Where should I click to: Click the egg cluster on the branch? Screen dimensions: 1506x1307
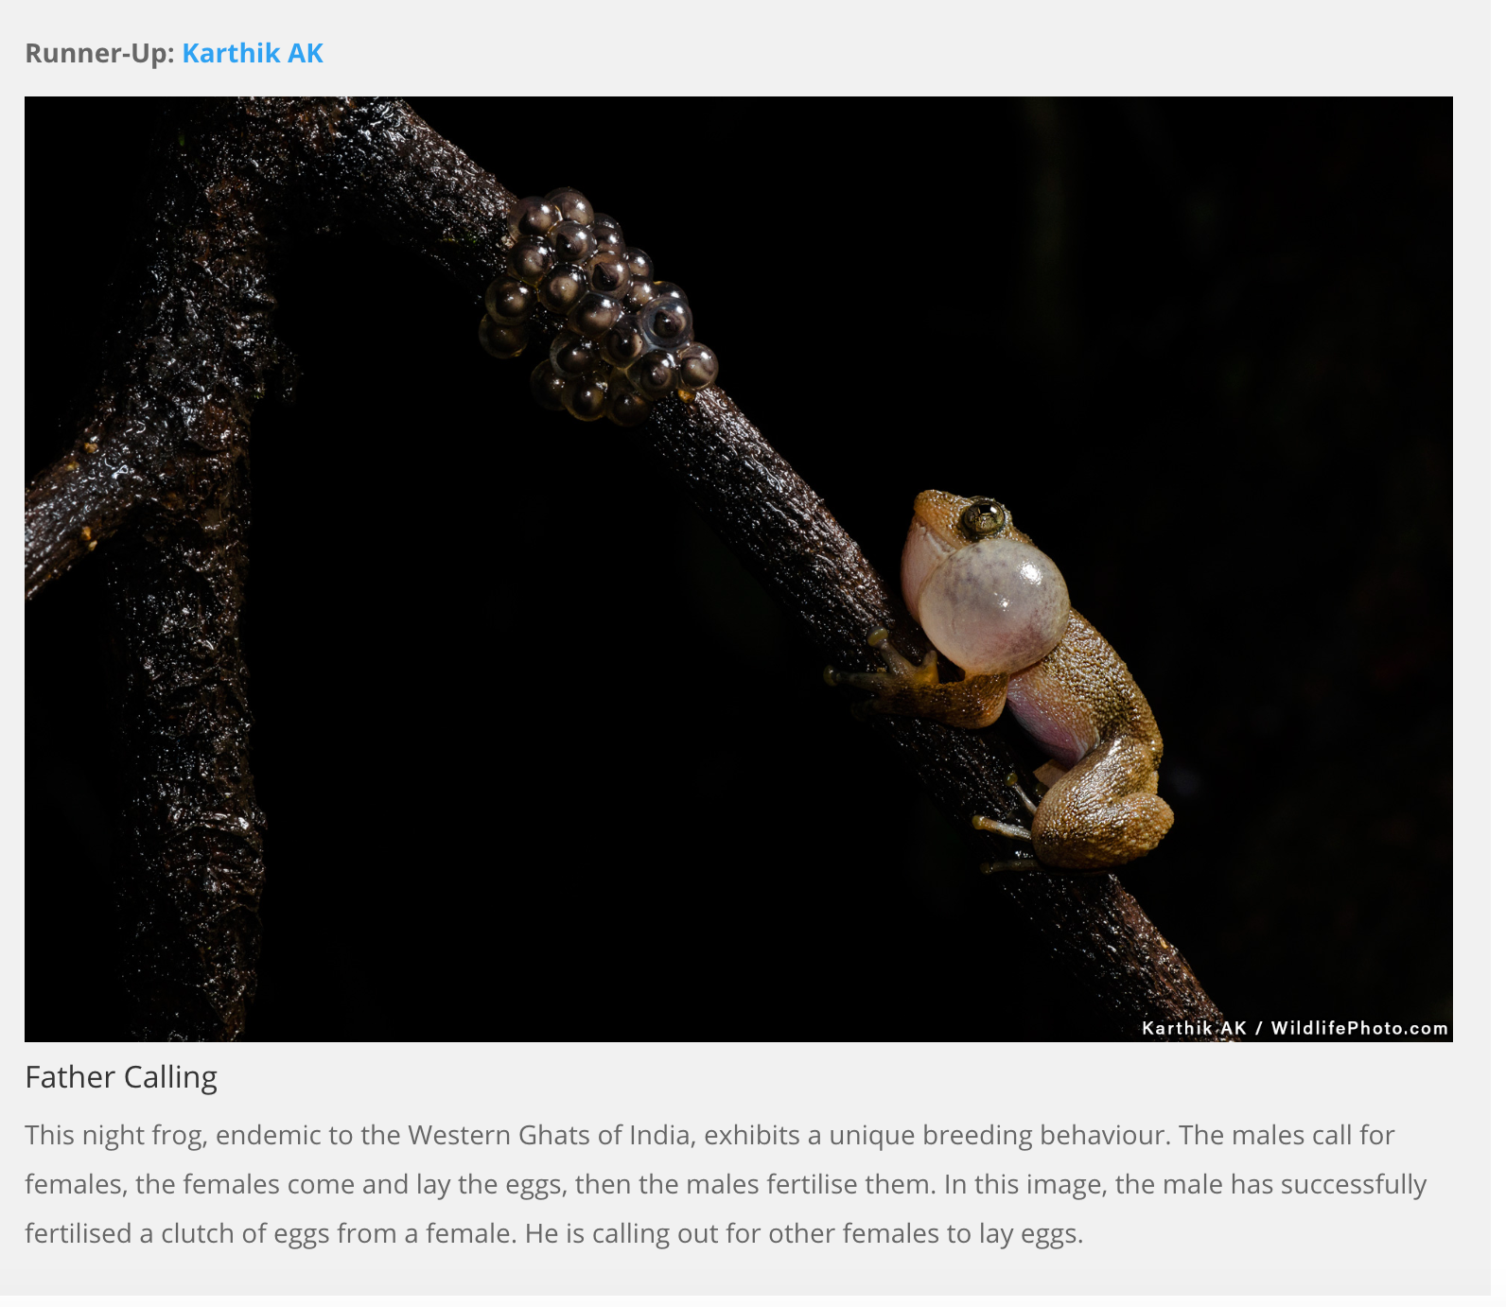click(x=598, y=305)
